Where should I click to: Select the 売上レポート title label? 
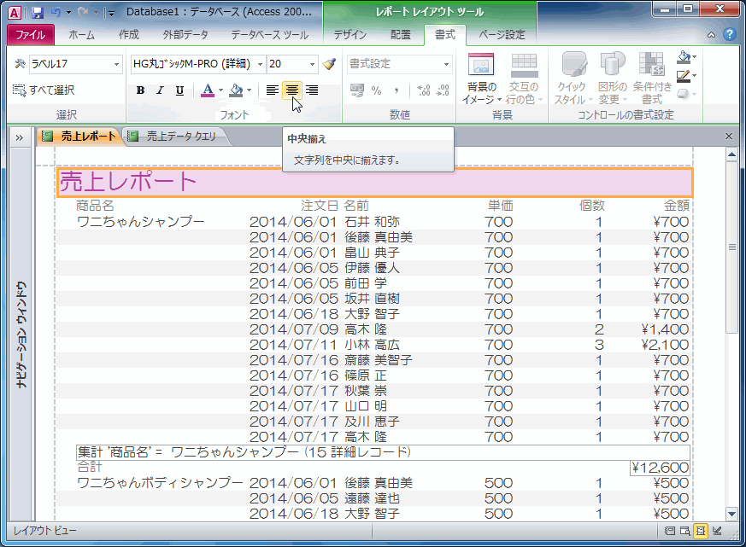pos(374,183)
